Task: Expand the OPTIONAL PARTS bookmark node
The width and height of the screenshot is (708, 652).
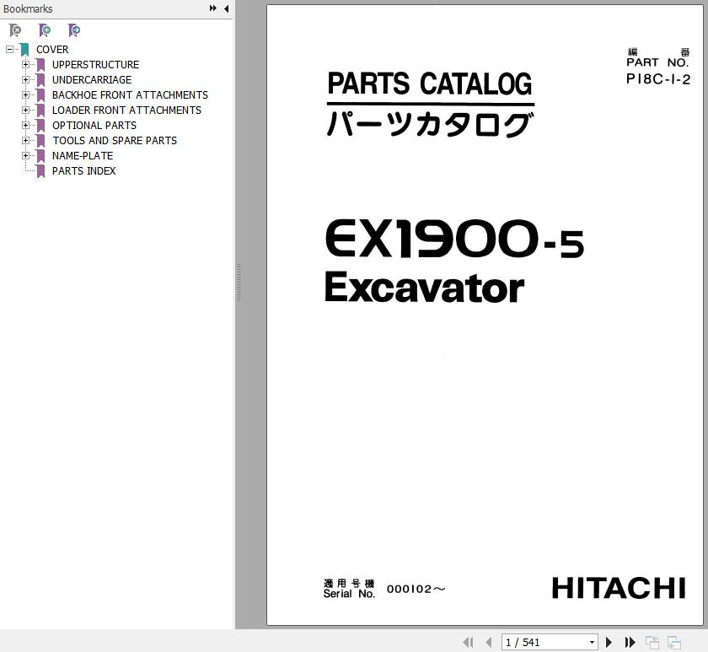Action: click(x=25, y=125)
